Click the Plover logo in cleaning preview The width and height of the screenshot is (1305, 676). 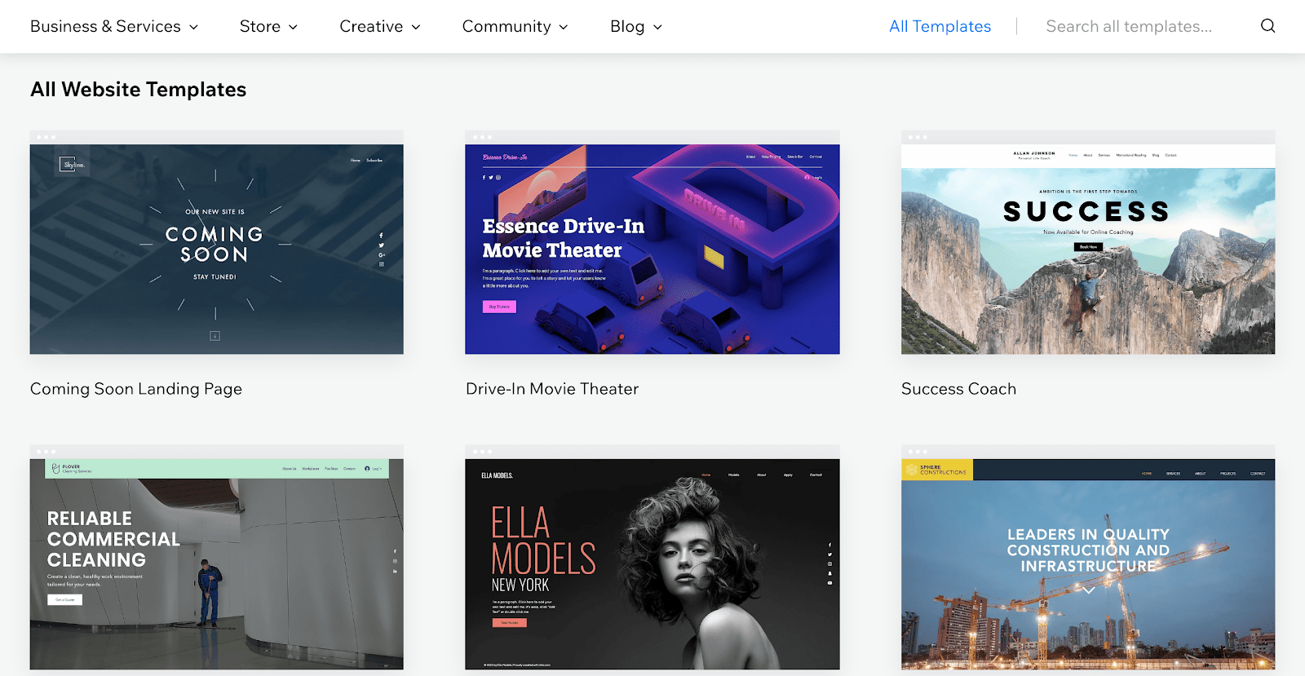(x=71, y=469)
